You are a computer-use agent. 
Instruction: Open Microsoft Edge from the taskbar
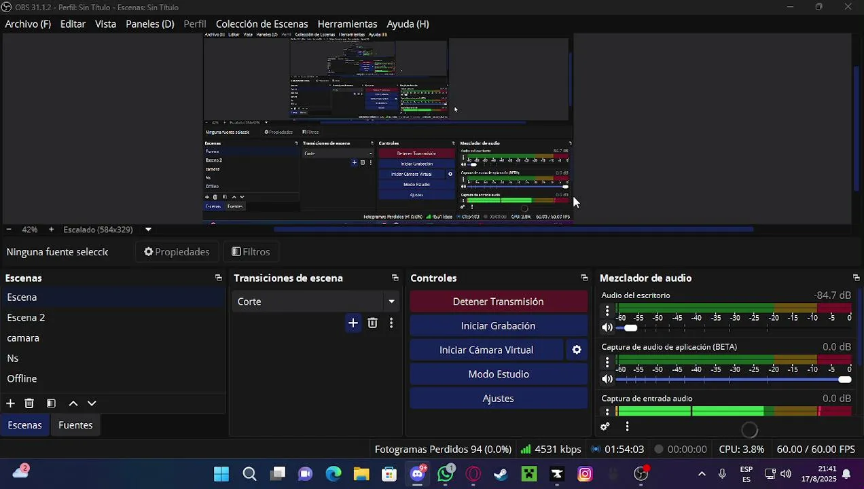(x=334, y=474)
